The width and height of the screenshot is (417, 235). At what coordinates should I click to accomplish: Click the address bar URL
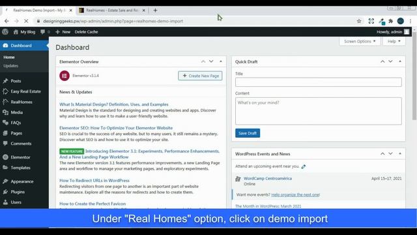click(x=113, y=21)
